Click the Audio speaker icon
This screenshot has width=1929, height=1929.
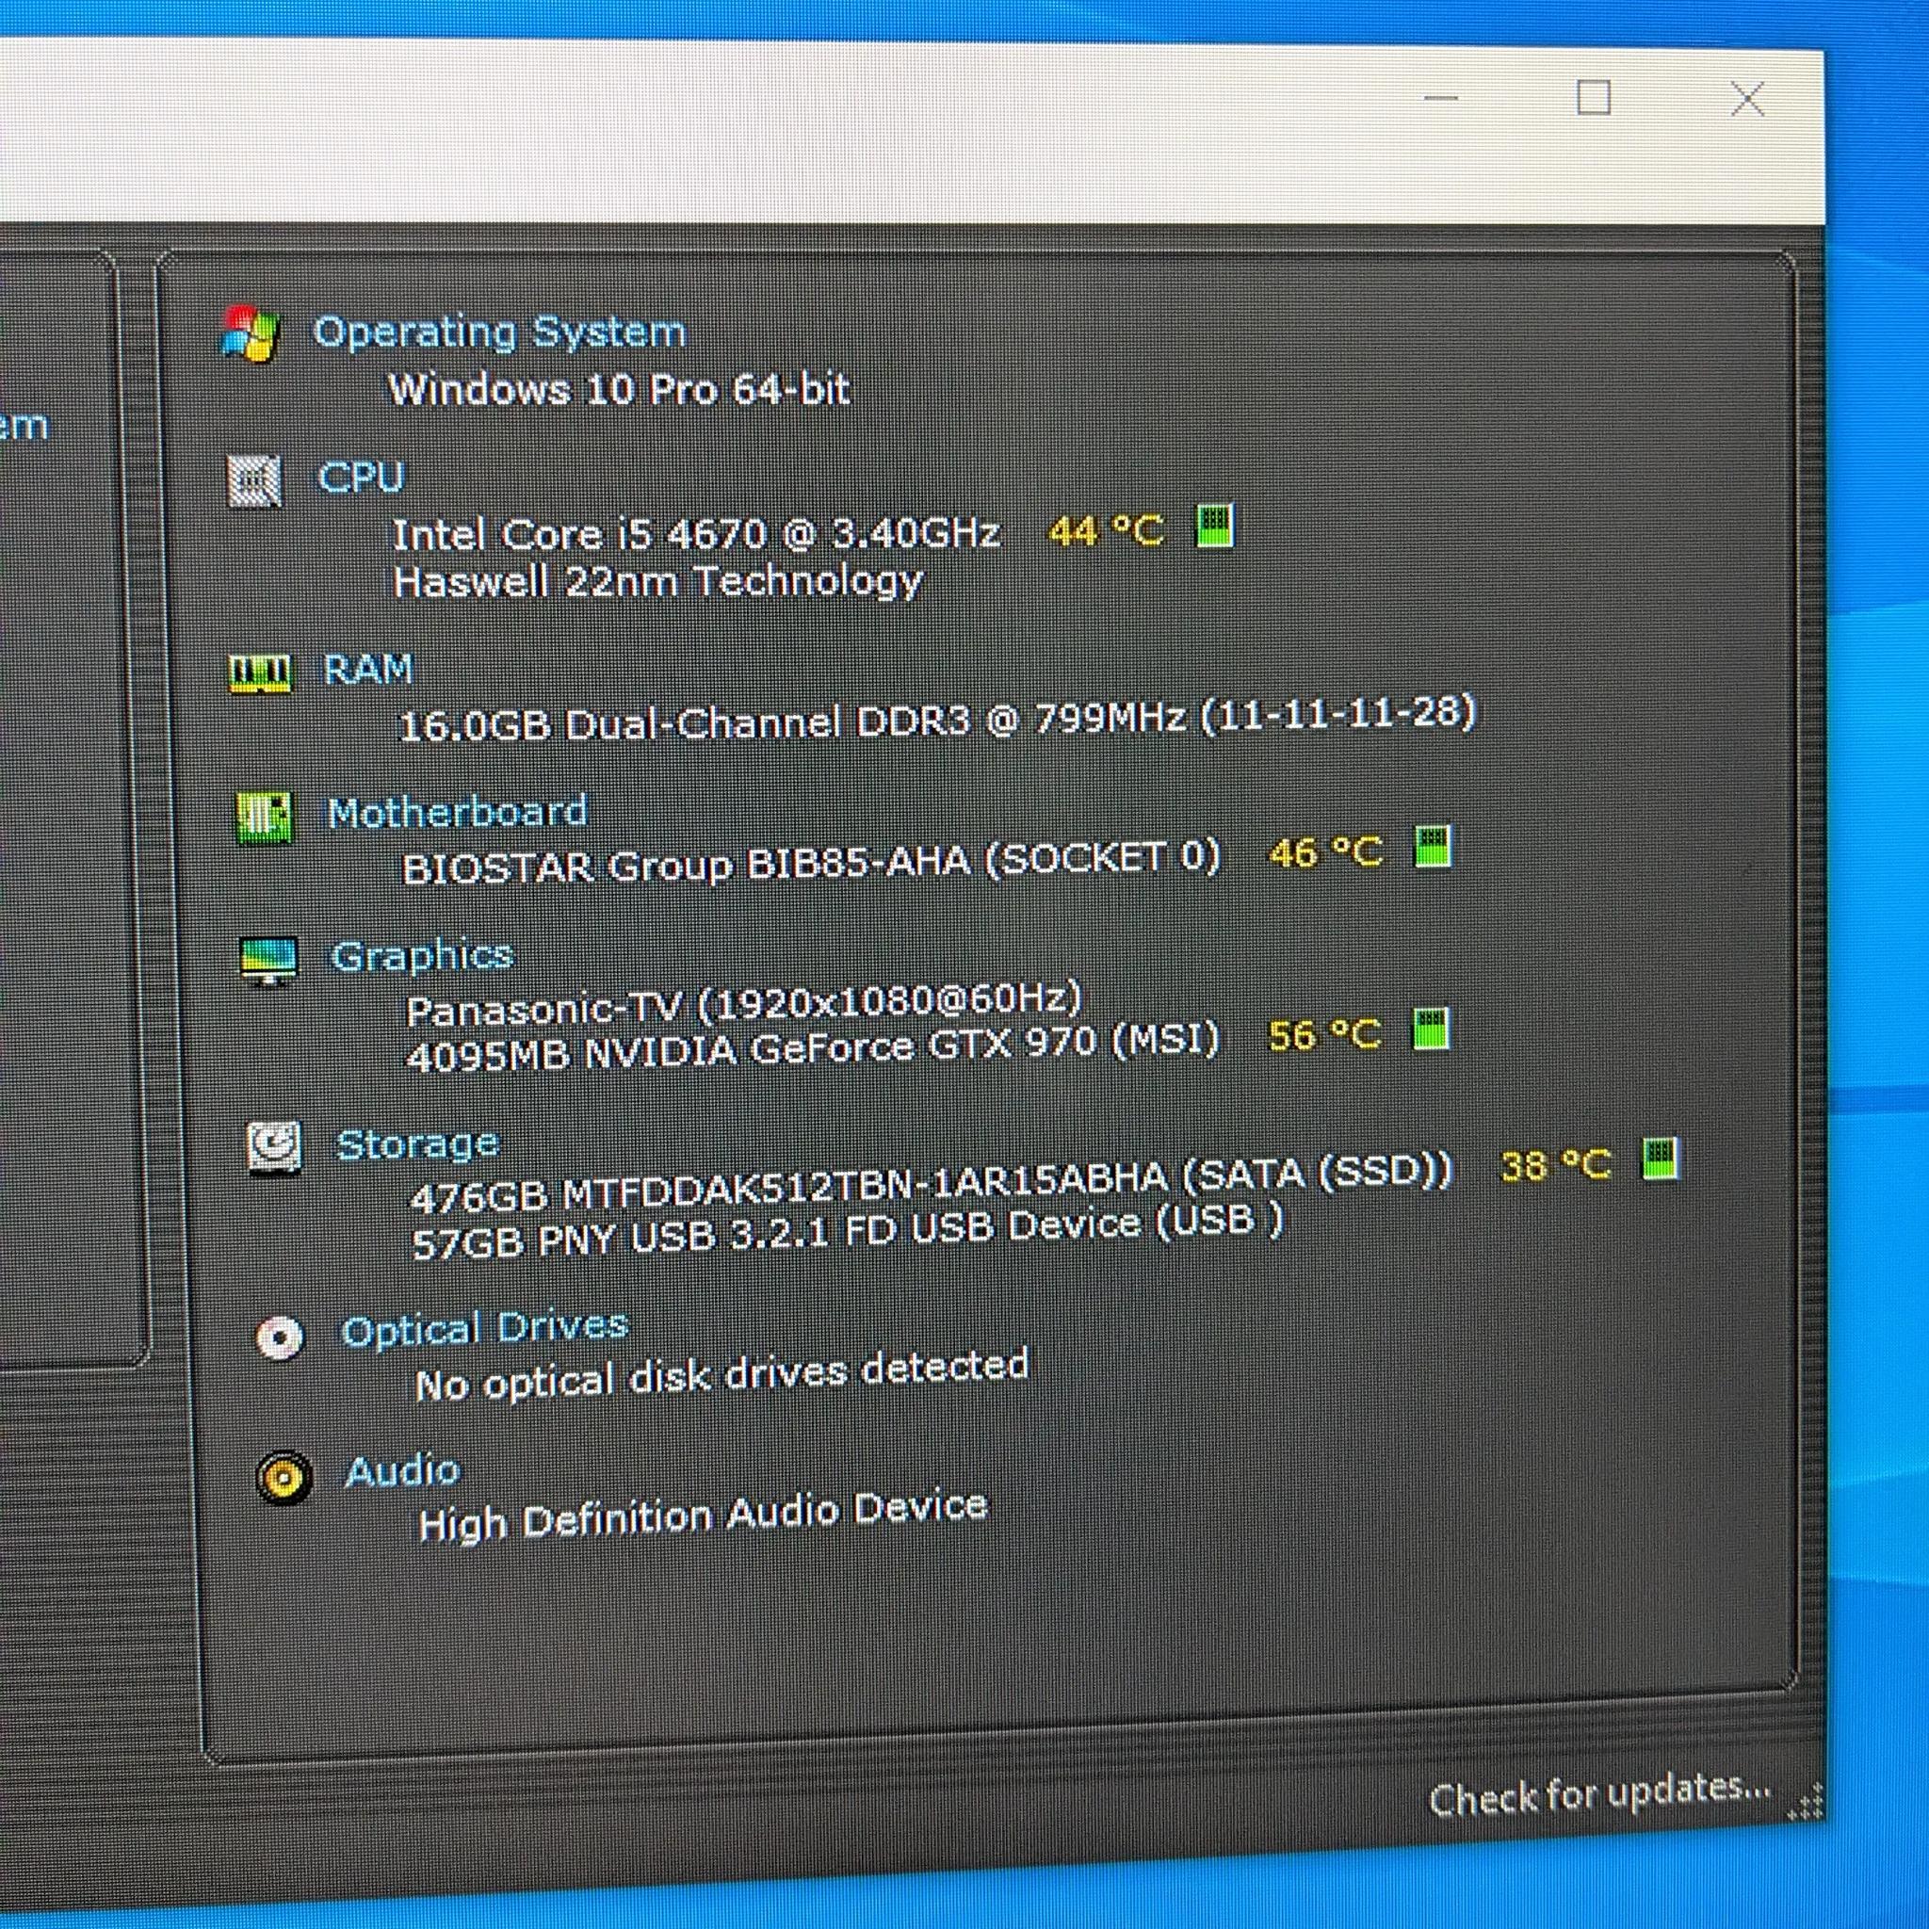coord(284,1477)
